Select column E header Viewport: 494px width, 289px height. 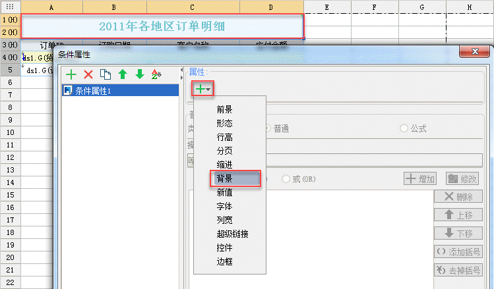click(327, 7)
